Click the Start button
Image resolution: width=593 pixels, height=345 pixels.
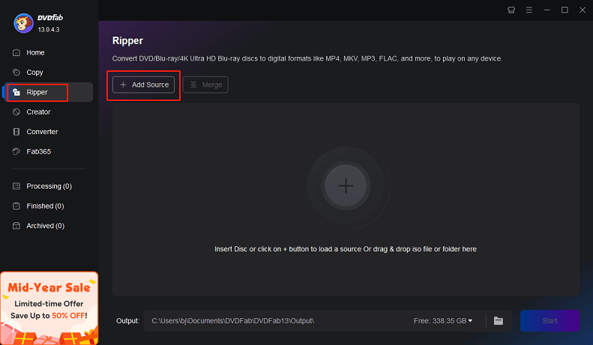point(550,321)
